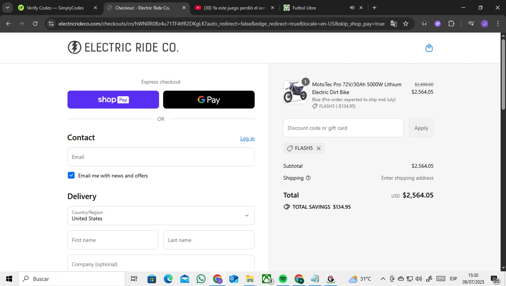The image size is (506, 286).
Task: Click the shipping info question mark icon
Action: pyautogui.click(x=308, y=178)
